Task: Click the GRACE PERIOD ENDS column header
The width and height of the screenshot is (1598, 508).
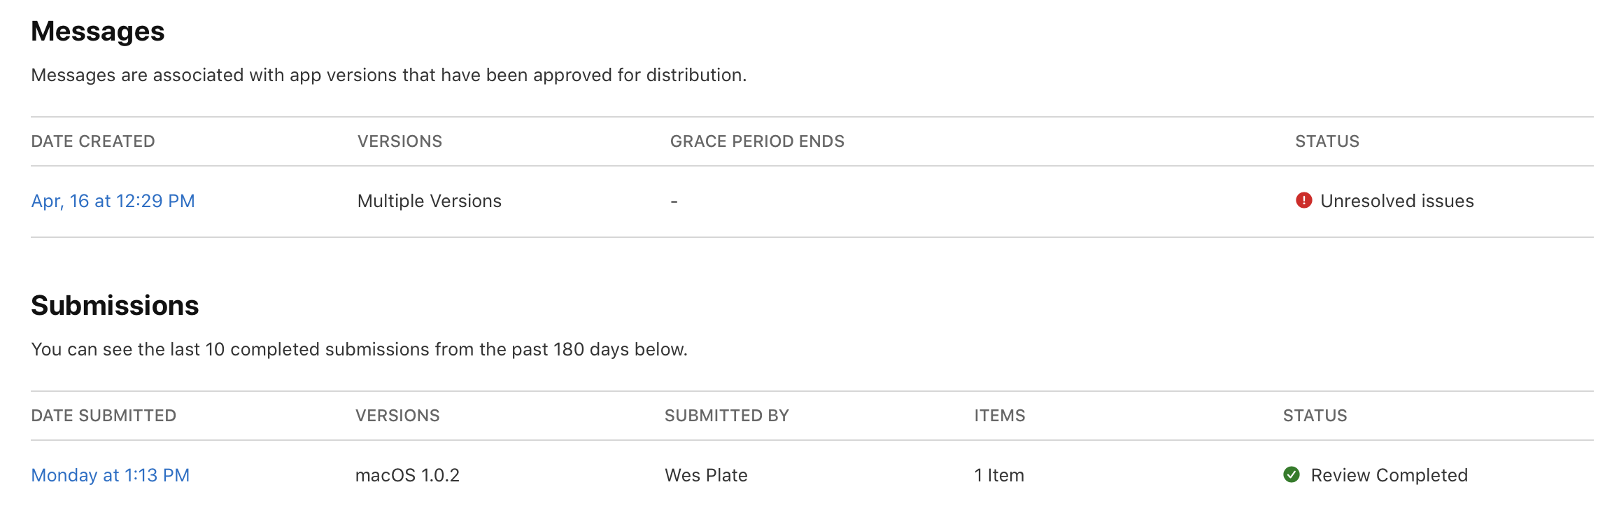Action: (x=757, y=141)
